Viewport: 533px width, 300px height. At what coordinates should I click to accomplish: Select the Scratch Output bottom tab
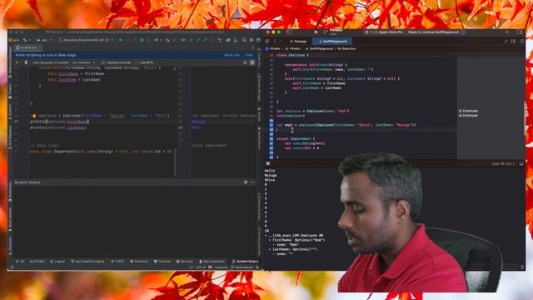click(246, 262)
